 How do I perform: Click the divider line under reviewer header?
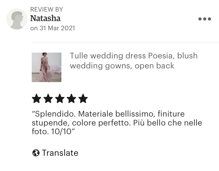pyautogui.click(x=125, y=42)
